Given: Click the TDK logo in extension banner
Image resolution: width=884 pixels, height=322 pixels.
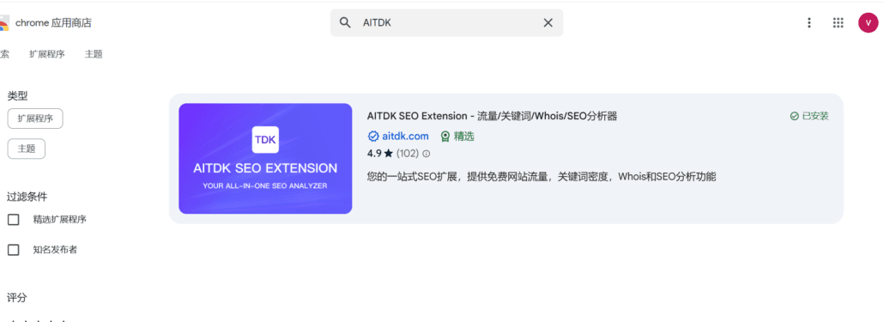Looking at the screenshot, I should [x=265, y=140].
